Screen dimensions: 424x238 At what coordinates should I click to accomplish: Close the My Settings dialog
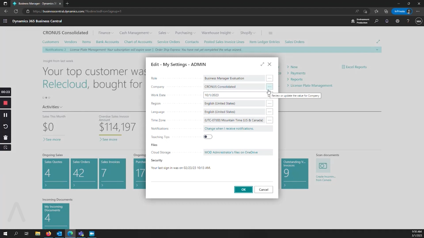click(269, 64)
